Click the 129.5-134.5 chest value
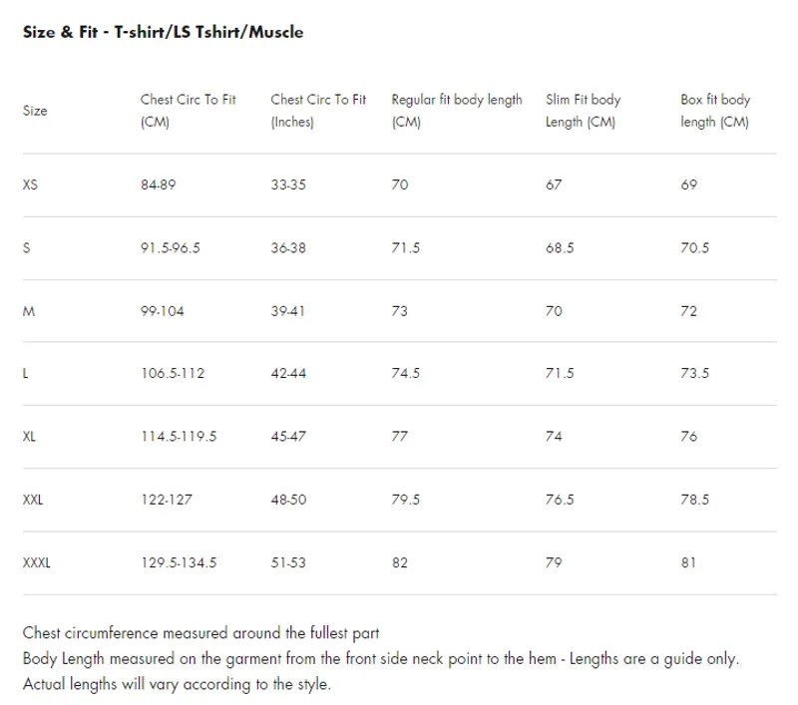Image resolution: width=798 pixels, height=705 pixels. click(x=179, y=562)
